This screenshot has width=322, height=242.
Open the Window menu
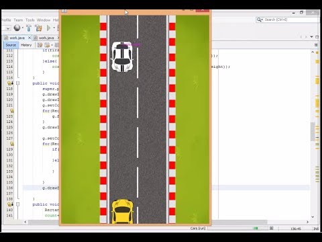(x=44, y=20)
